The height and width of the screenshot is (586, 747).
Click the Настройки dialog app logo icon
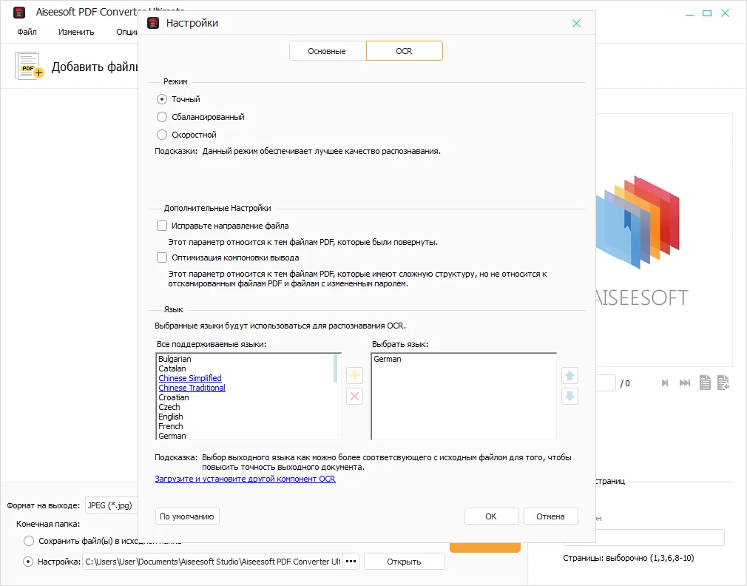click(153, 23)
